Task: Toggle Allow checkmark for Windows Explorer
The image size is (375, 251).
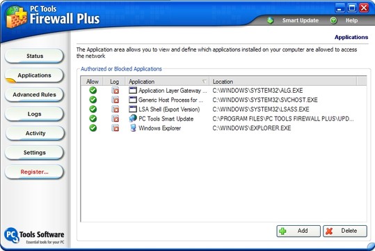Action: [x=93, y=128]
